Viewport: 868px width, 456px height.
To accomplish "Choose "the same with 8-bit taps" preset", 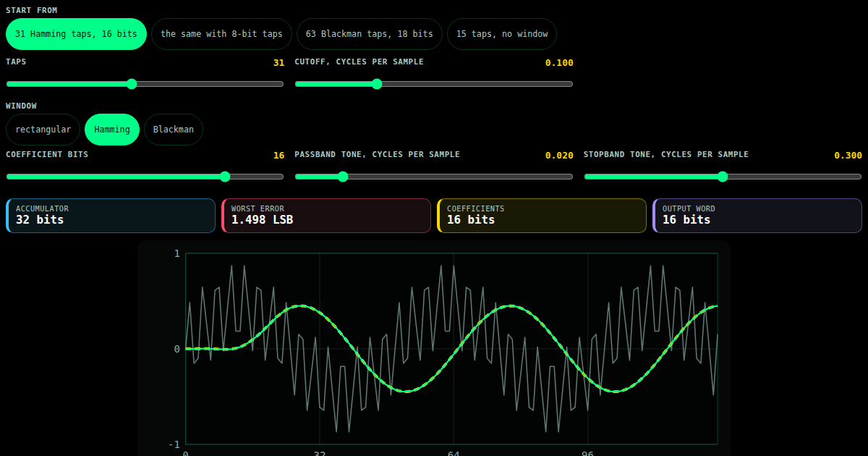I will coord(221,34).
